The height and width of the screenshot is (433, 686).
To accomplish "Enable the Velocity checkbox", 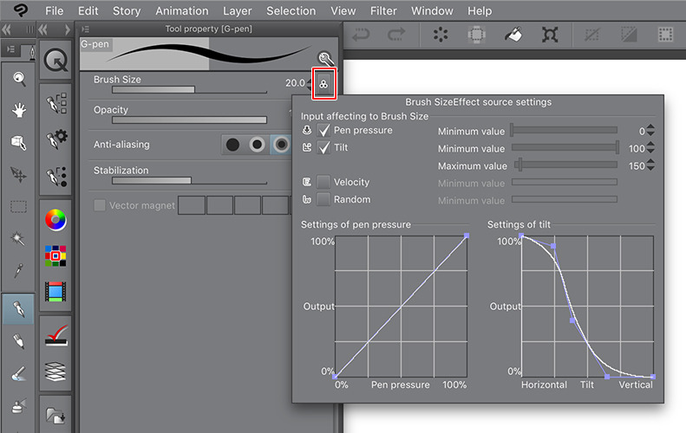I will [x=324, y=183].
